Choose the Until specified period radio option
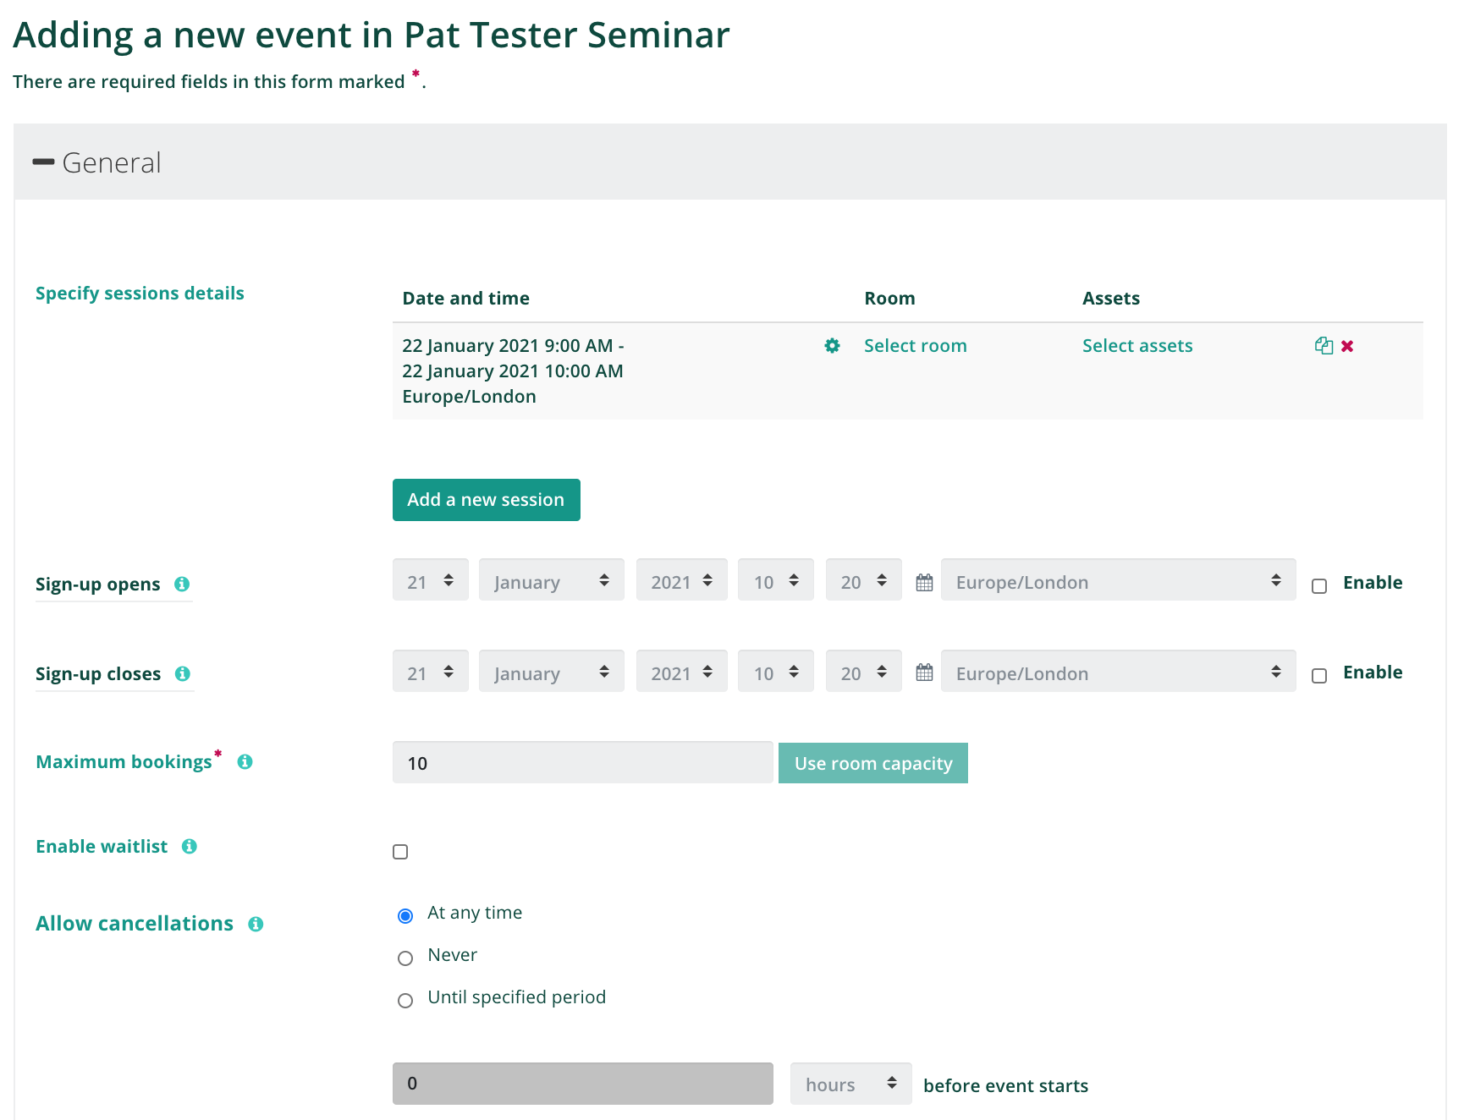This screenshot has height=1120, width=1464. click(x=405, y=1001)
